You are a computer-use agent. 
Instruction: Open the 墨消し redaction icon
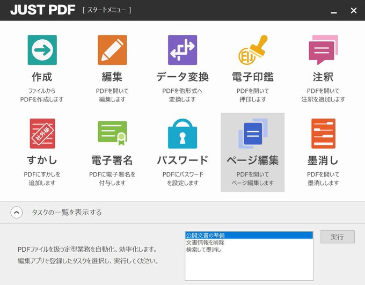[323, 134]
